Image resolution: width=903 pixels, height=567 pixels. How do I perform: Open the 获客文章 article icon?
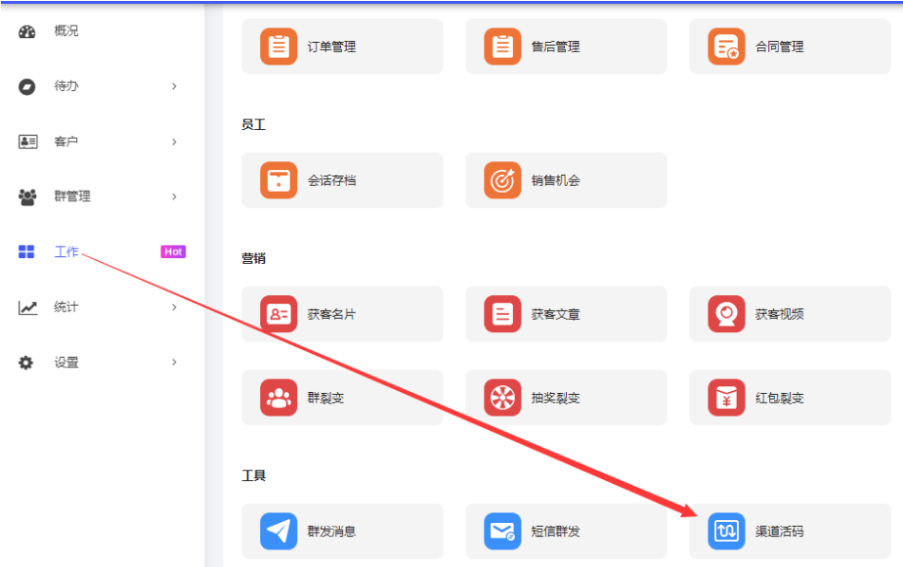[502, 314]
